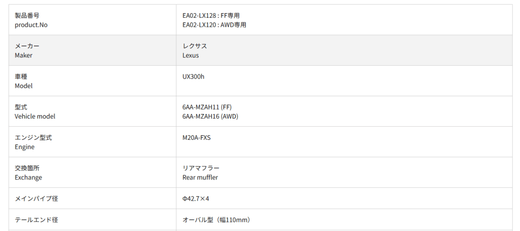
Task: Click the Φ42.7×4 pipe diameter value
Action: coord(196,199)
